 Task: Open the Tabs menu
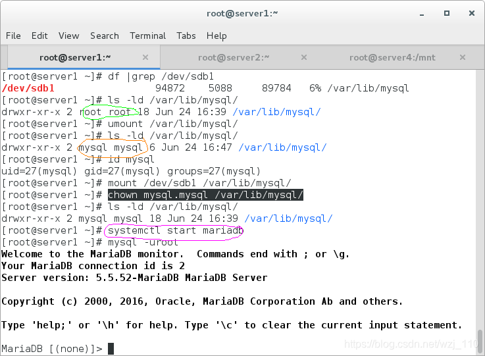click(x=186, y=36)
